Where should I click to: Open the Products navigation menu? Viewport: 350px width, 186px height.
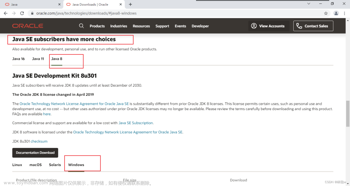pyautogui.click(x=97, y=26)
